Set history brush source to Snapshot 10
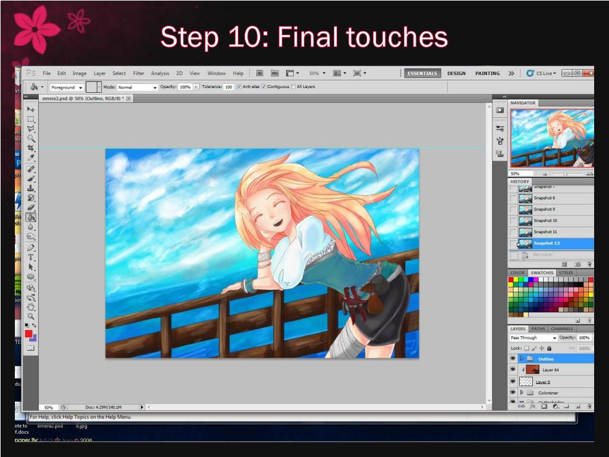The height and width of the screenshot is (457, 609). pos(513,221)
